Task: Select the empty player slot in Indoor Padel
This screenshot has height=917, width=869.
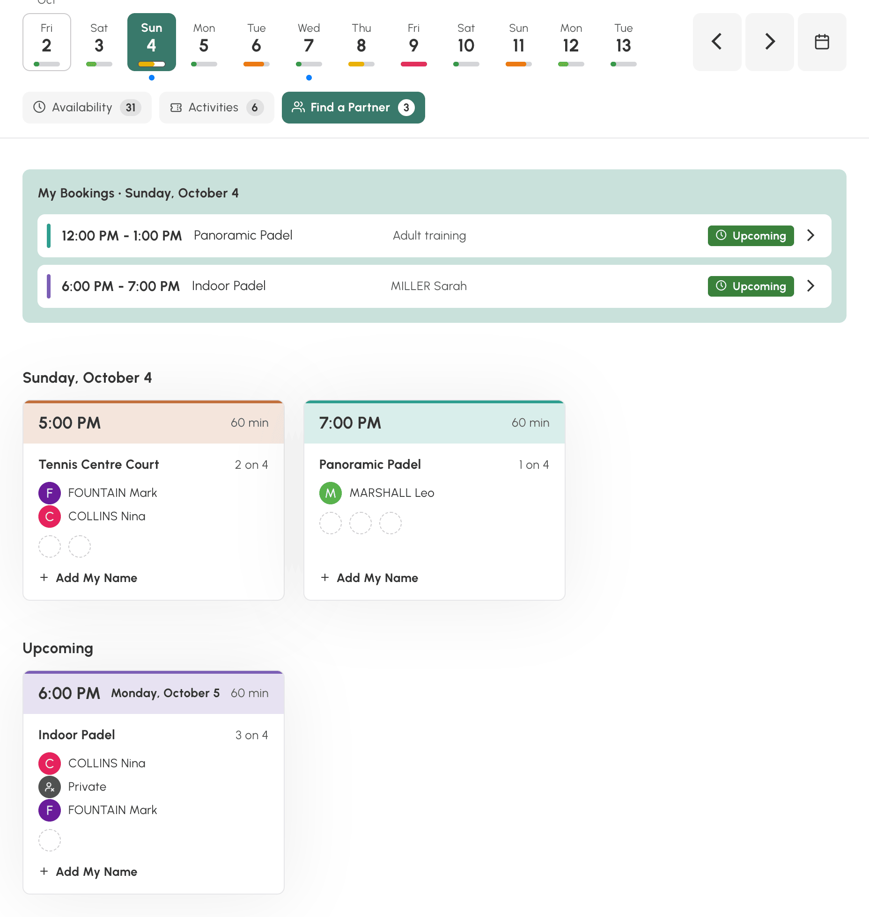Action: coord(50,840)
